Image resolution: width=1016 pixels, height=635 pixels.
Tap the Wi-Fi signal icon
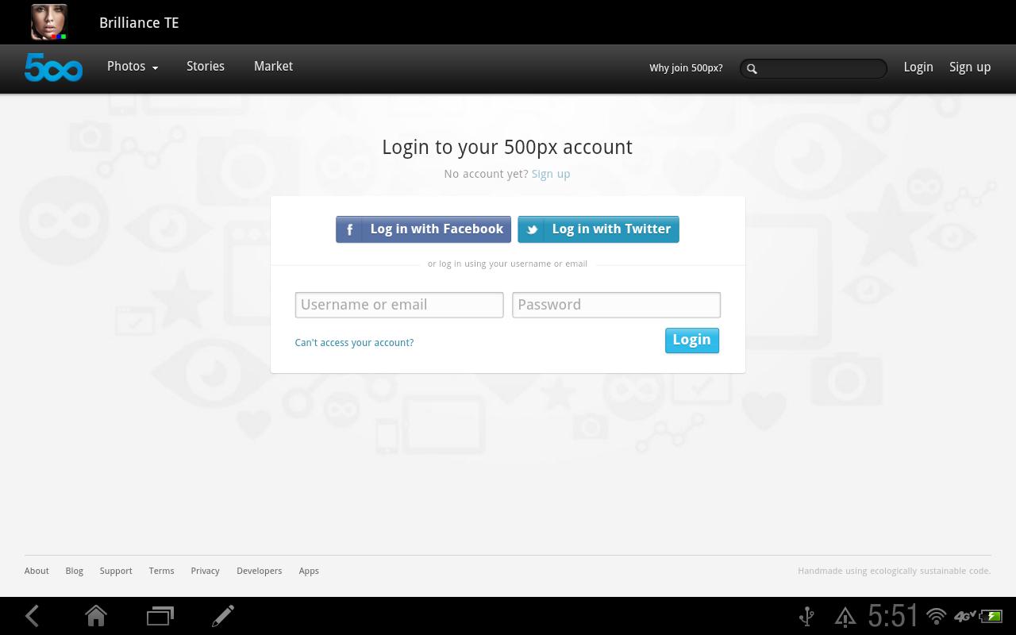937,617
